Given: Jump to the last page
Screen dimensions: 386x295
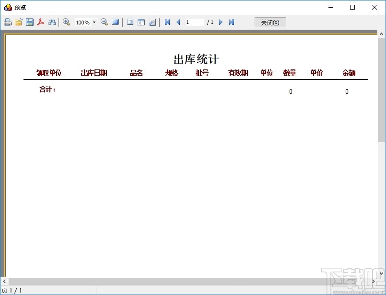Looking at the screenshot, I should [x=232, y=22].
